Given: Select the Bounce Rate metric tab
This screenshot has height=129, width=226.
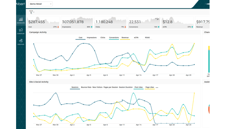Looking at the screenshot, I should pyautogui.click(x=86, y=87).
